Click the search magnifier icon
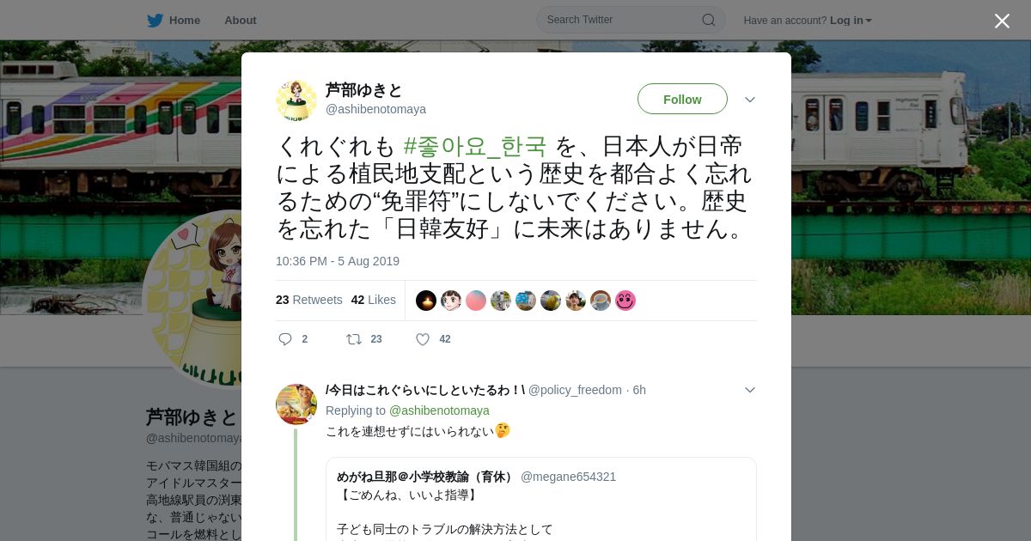The width and height of the screenshot is (1031, 541). click(x=709, y=20)
